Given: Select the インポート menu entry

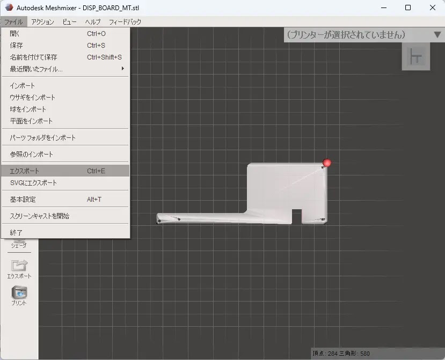Looking at the screenshot, I should [65, 86].
